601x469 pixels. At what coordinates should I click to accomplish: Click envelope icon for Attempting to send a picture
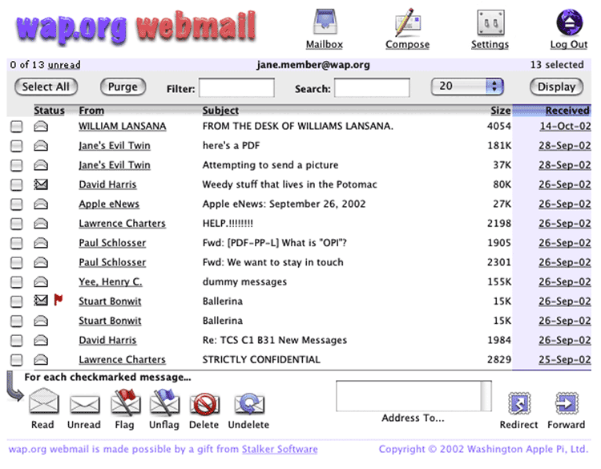tap(41, 165)
